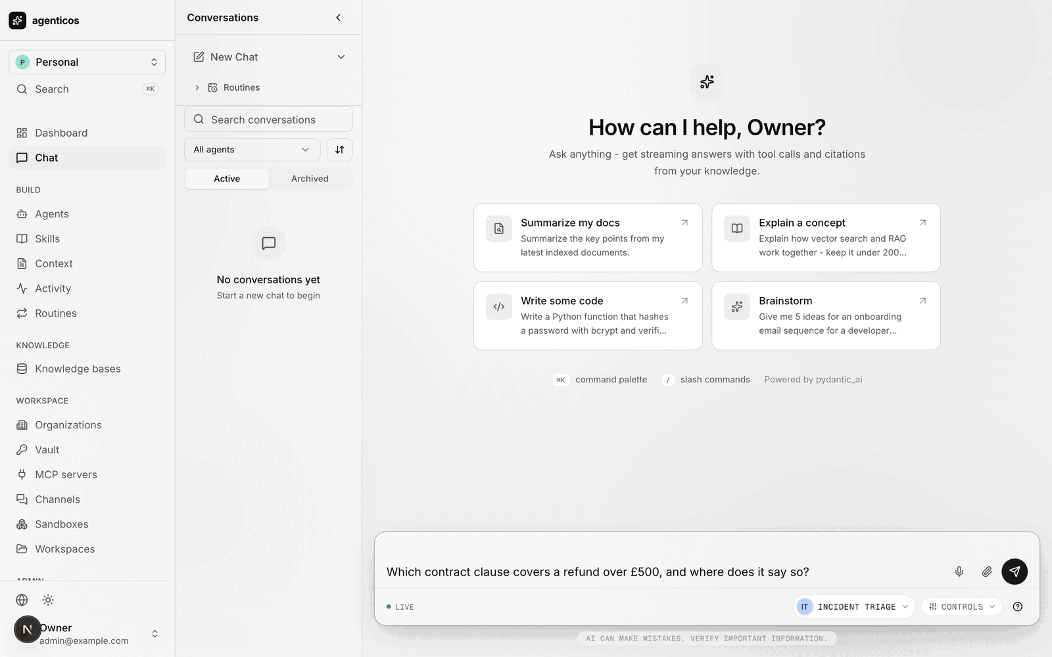
Task: Click the sparkle icon above the greeting
Action: tap(707, 82)
